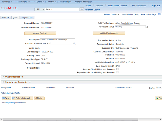Open the MultiChannel Console link
The height and width of the screenshot is (121, 162).
coord(117,6)
